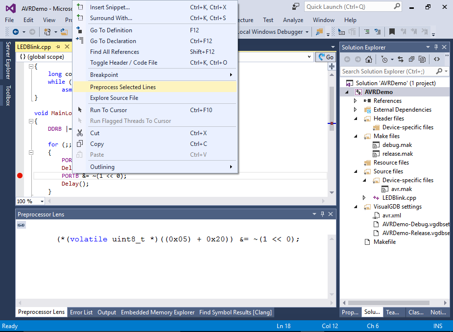Click the Home icon in Solution Explorer
453x332 pixels.
coord(369,59)
